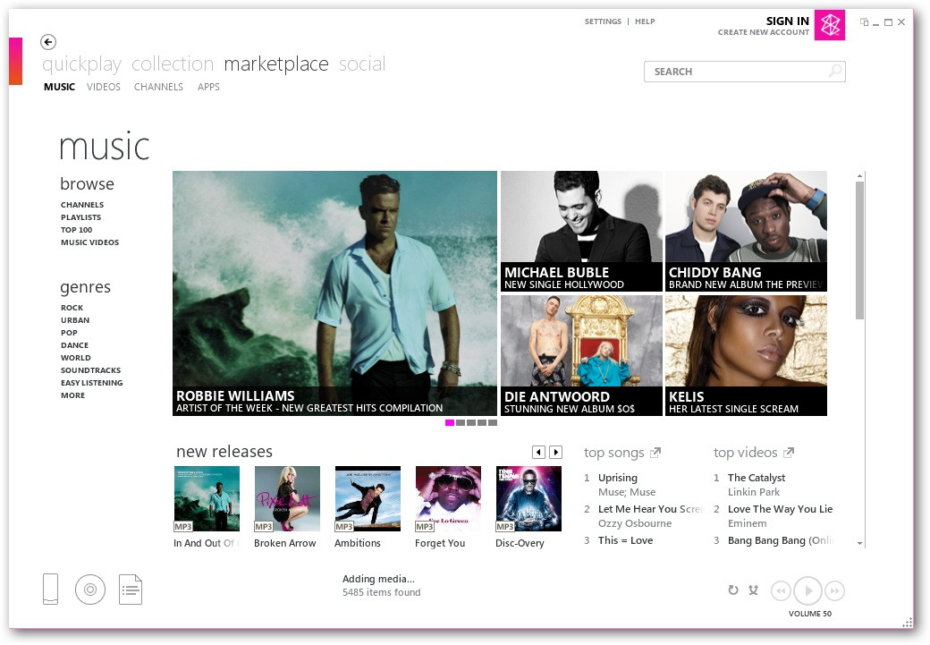Select the MUSIC sub-tab
Image resolution: width=930 pixels, height=645 pixels.
click(59, 87)
